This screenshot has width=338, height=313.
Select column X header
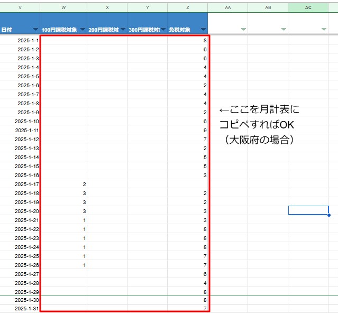point(107,7)
